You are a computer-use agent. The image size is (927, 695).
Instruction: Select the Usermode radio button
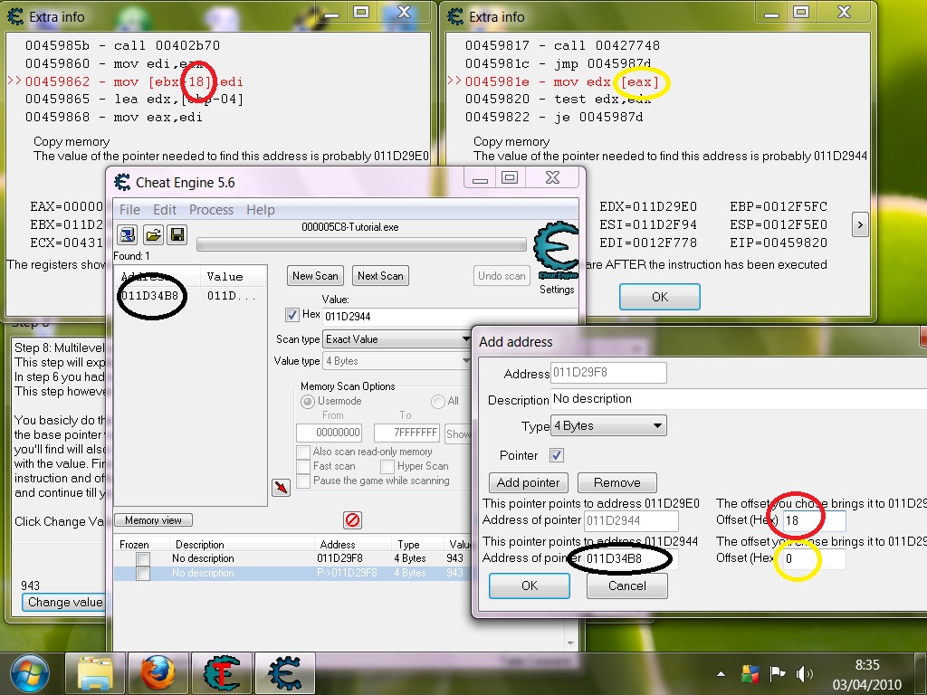tap(308, 402)
